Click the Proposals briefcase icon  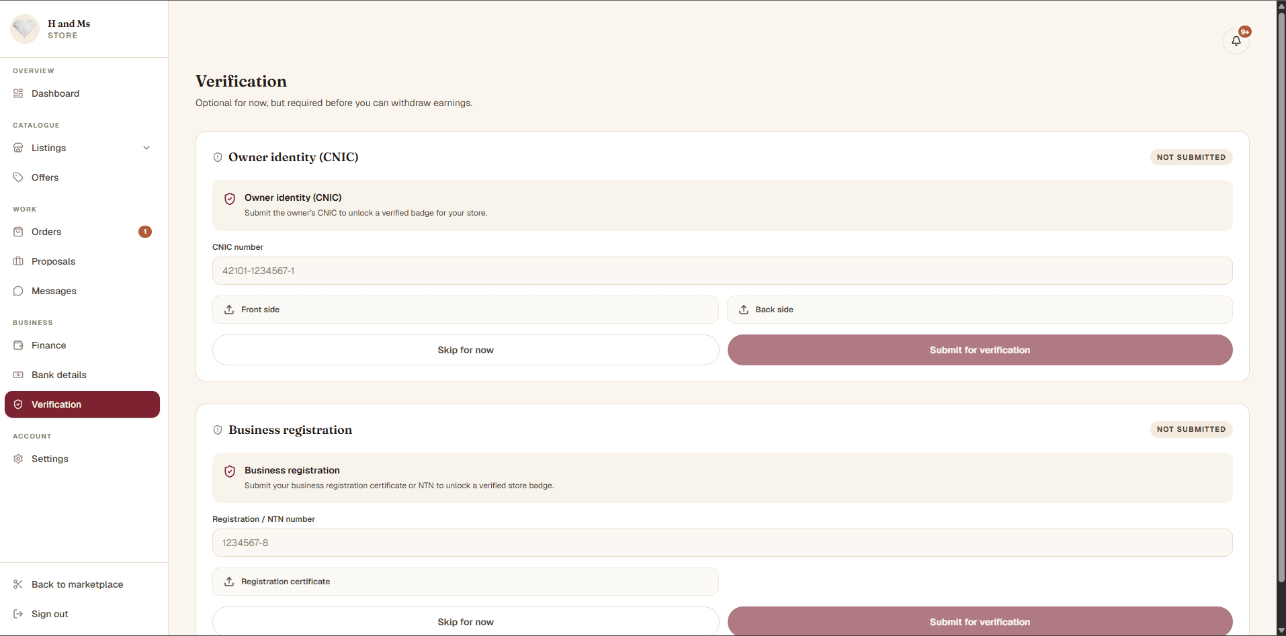(18, 261)
